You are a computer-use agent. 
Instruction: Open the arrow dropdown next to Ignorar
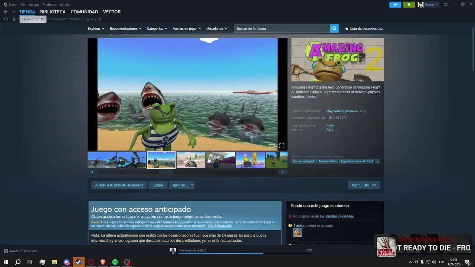tap(192, 185)
